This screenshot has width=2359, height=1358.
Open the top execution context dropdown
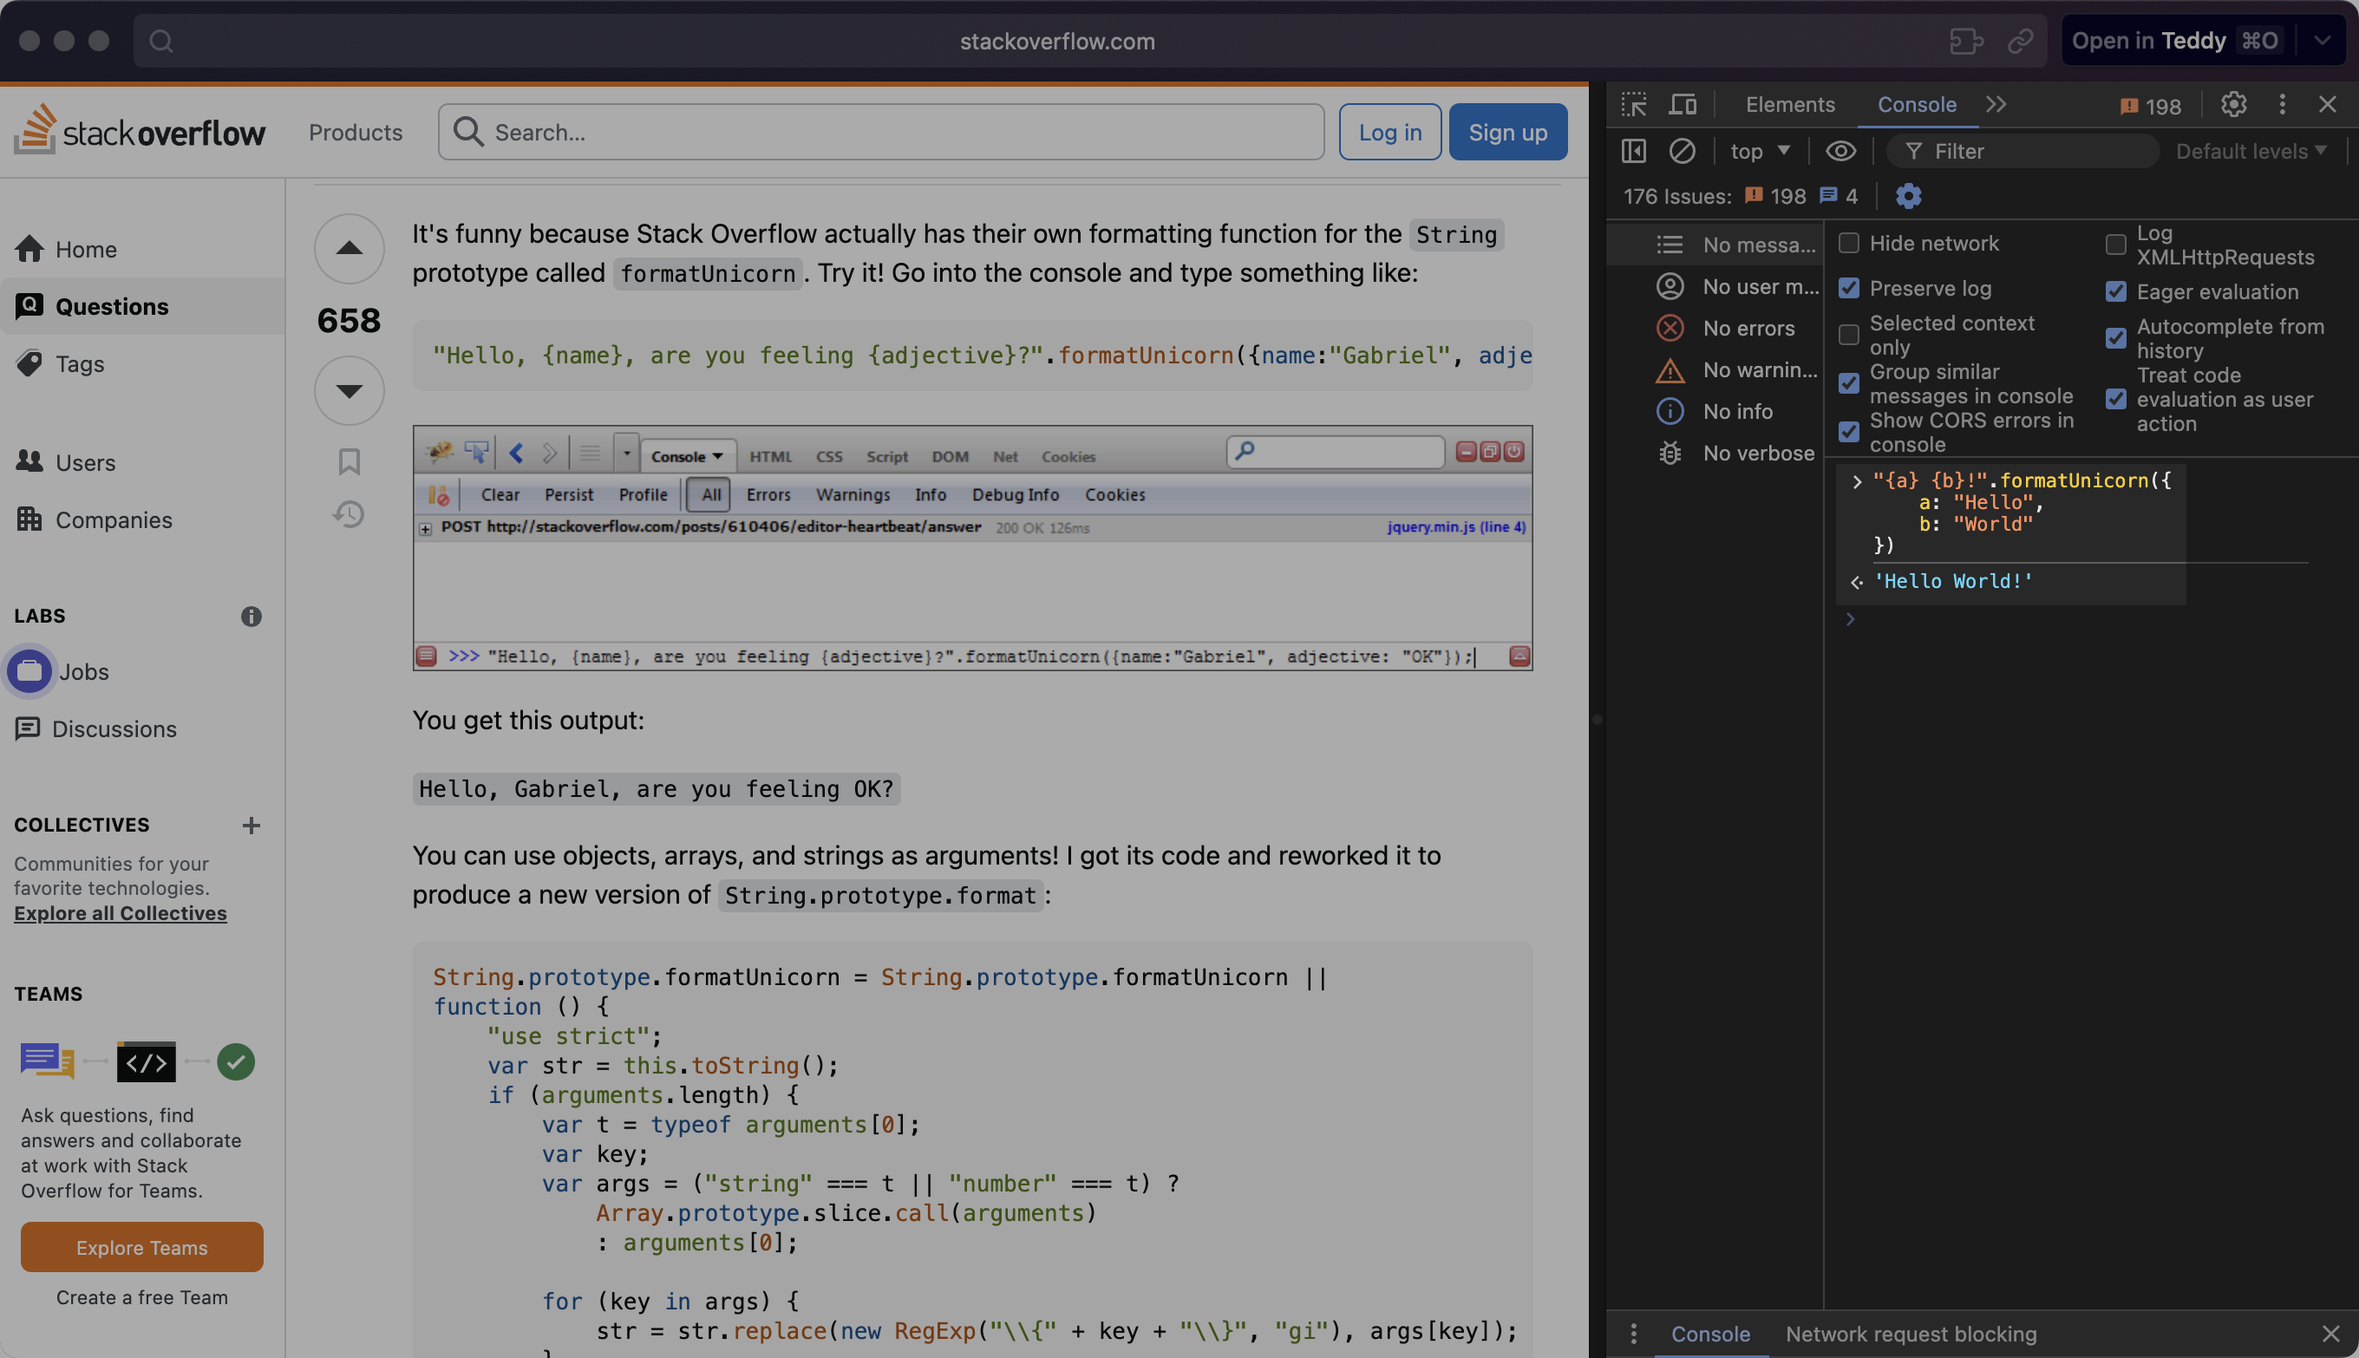(1759, 151)
